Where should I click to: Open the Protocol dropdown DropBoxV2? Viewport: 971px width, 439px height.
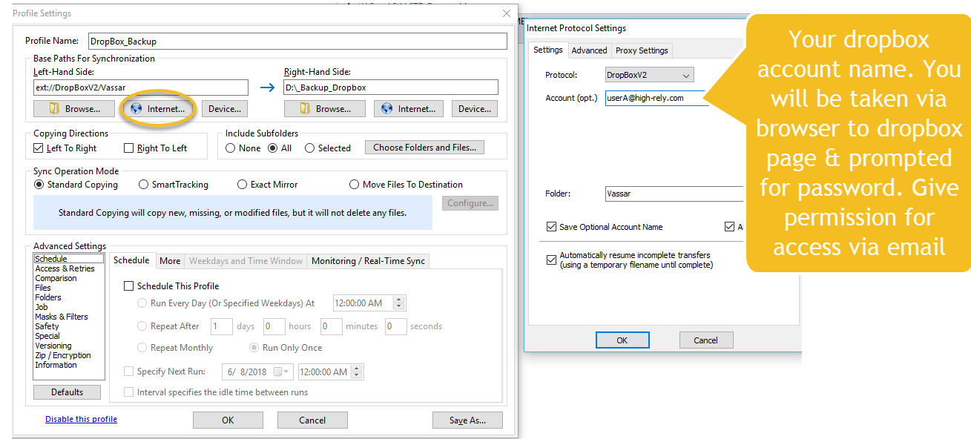click(x=649, y=75)
